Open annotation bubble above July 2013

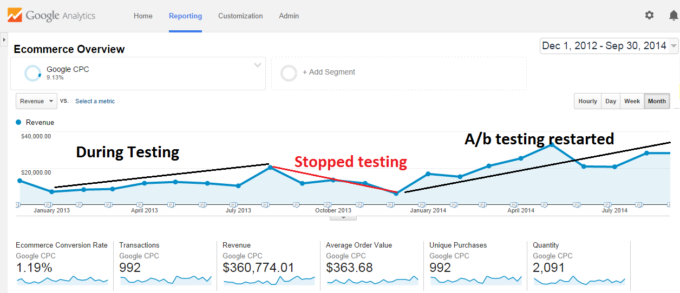[233, 205]
